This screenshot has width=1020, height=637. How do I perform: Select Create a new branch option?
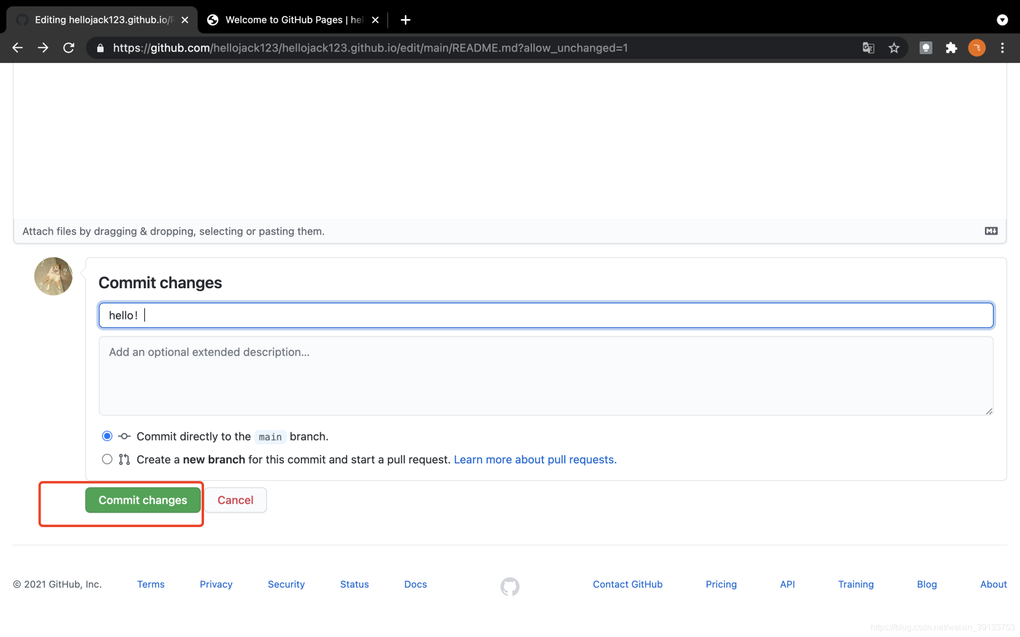[x=107, y=459]
